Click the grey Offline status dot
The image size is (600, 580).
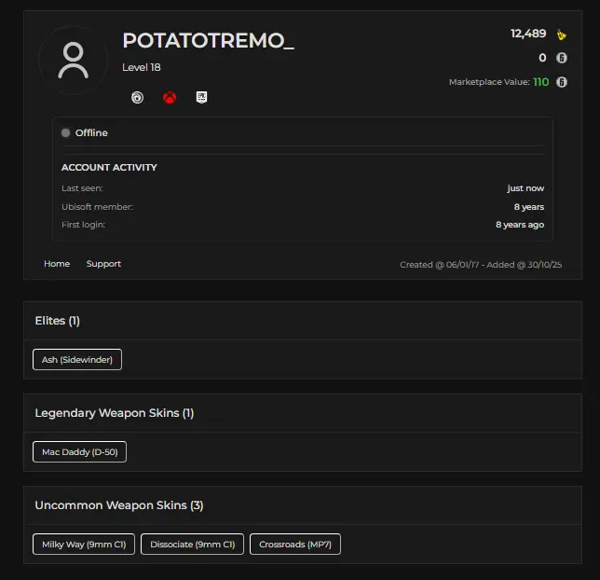click(x=65, y=133)
